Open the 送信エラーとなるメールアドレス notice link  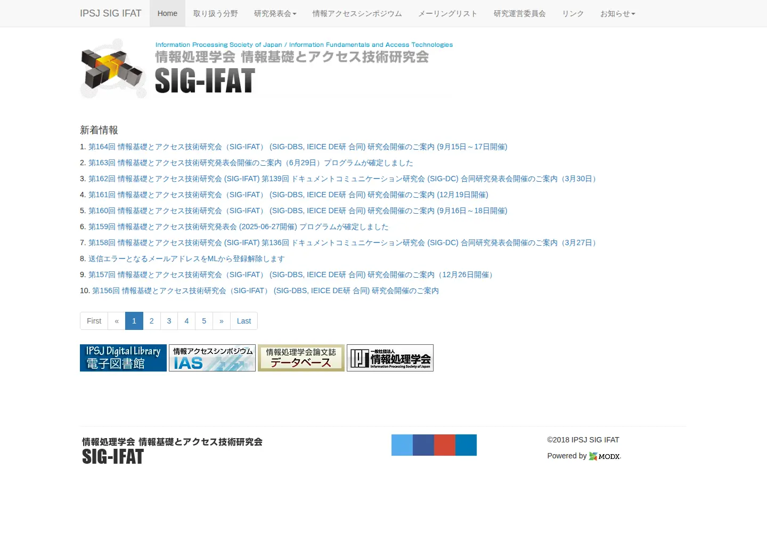pyautogui.click(x=186, y=259)
